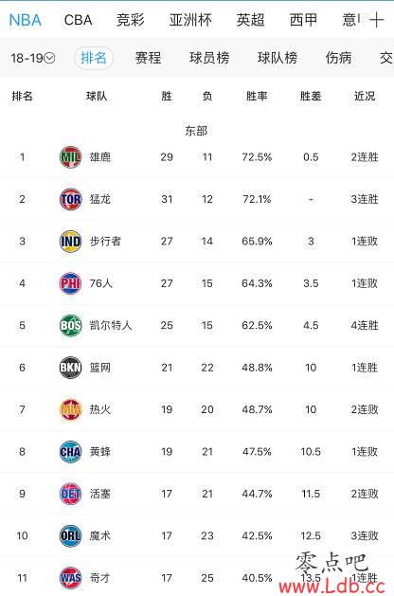Tap the Celtics BOS team logo
The image size is (394, 596).
click(71, 325)
